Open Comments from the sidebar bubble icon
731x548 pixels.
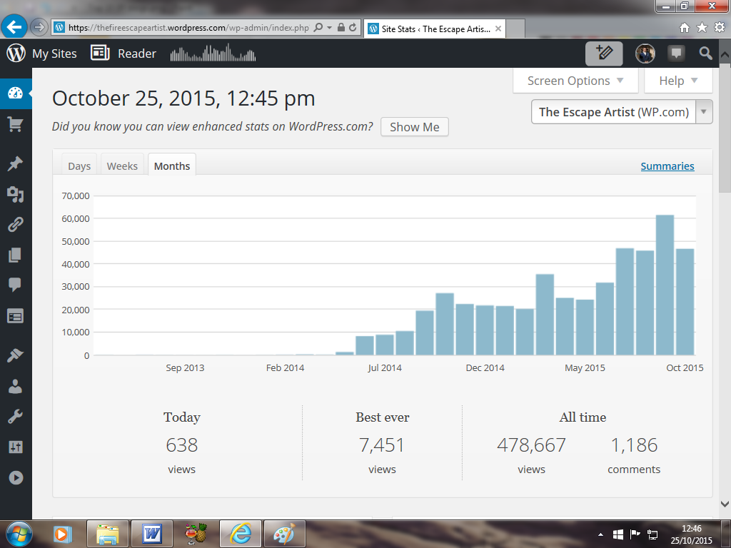click(15, 285)
